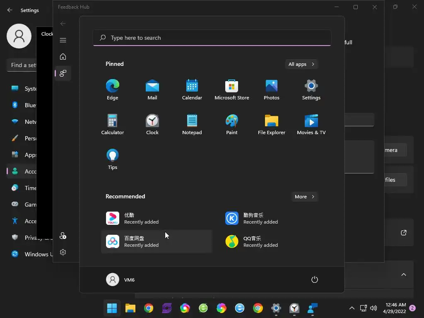The width and height of the screenshot is (424, 318).
Task: Select Time & language in Settings
Action: tap(22, 188)
